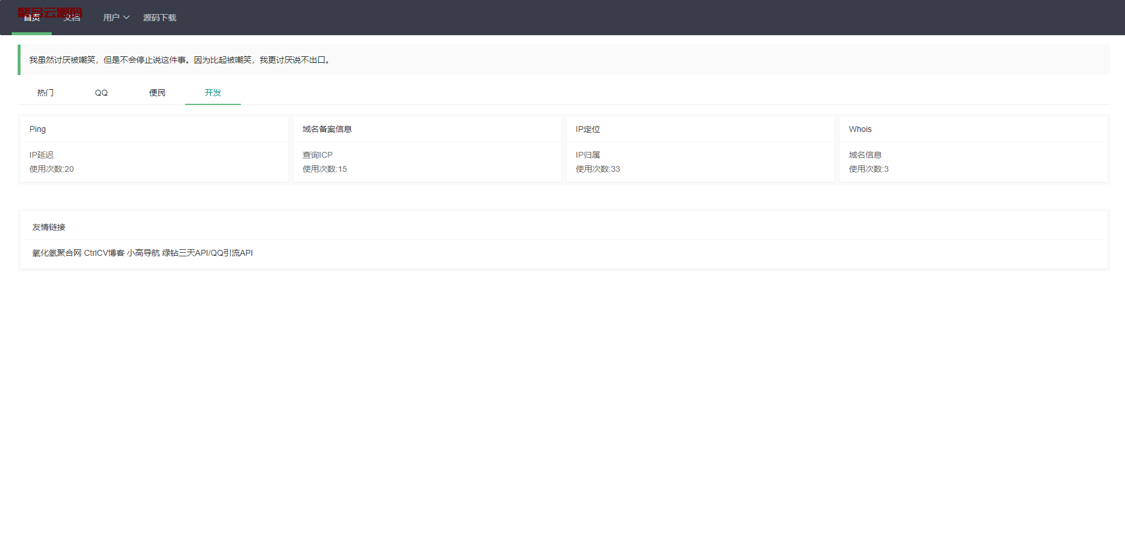Visit the 绿钻三天API/QQ引流API link
Screen dimensions: 1125x549
[207, 253]
